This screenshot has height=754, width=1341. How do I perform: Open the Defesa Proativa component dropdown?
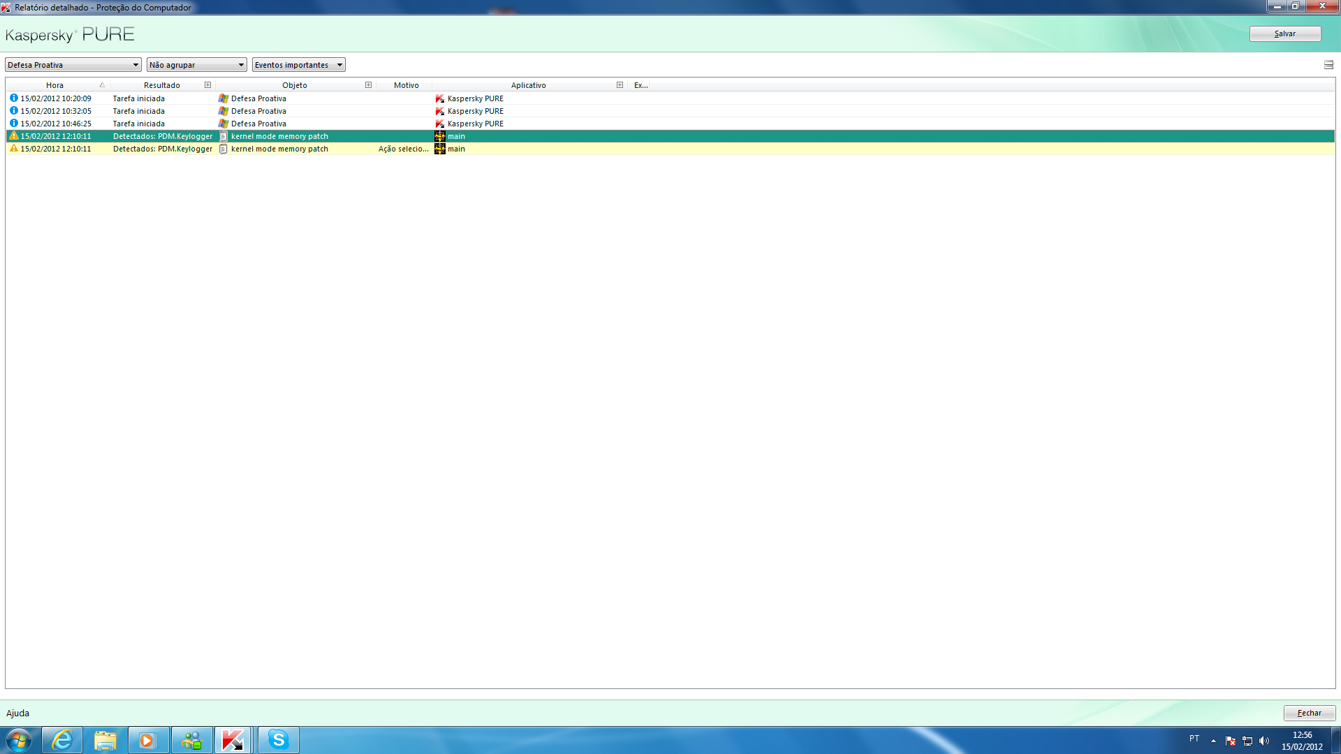pos(73,65)
